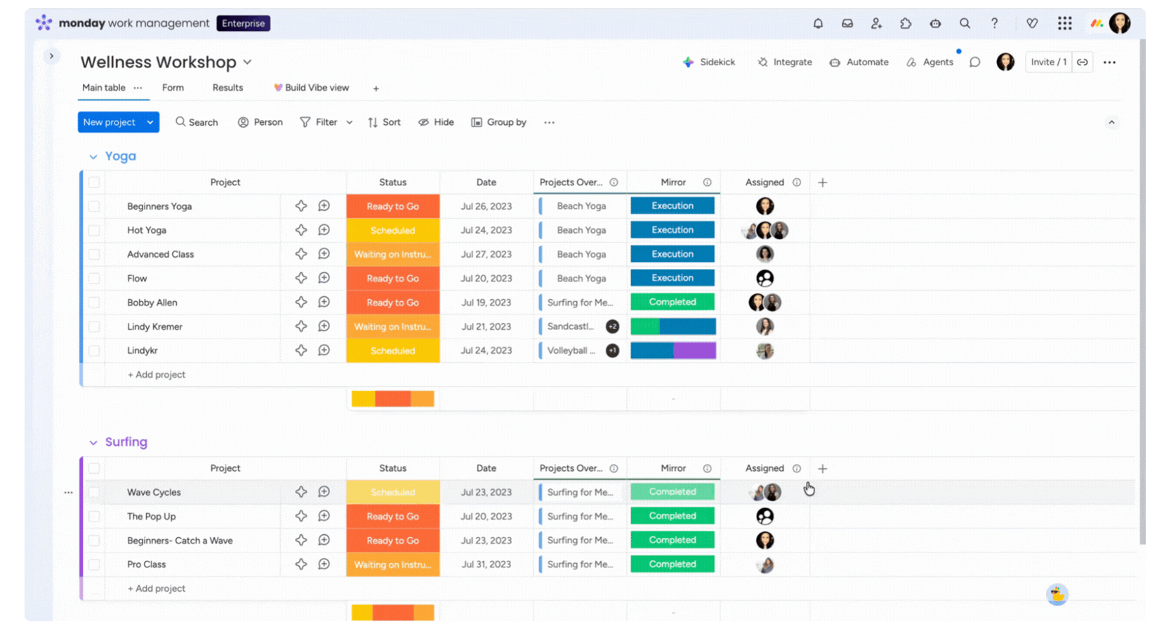Screen dimensions: 1171x629
Task: Switch to the Results tab
Action: pyautogui.click(x=227, y=88)
